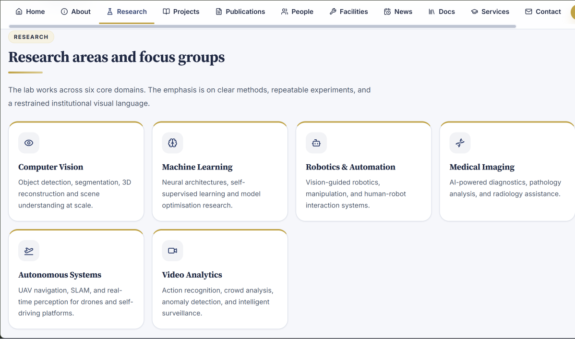Click the Robotics & Automation robot icon

316,143
